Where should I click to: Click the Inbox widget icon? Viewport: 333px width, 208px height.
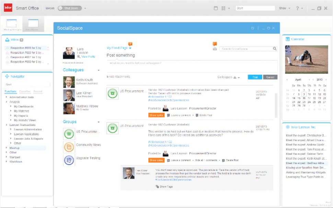click(7, 39)
